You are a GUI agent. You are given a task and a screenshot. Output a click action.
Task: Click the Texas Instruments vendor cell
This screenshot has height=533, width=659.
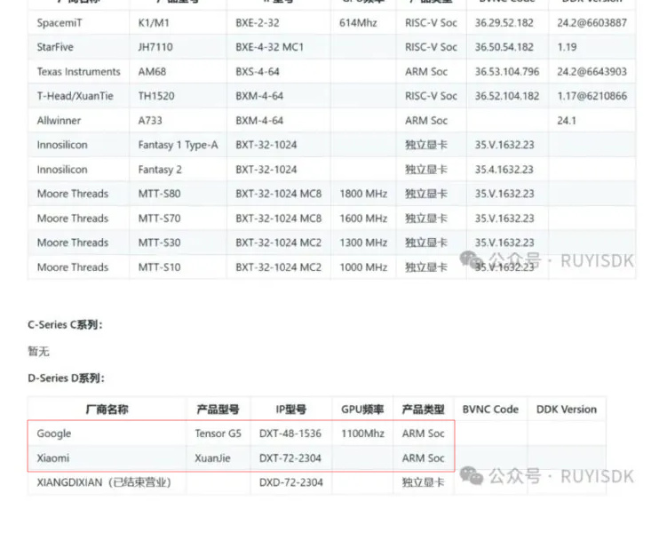[x=78, y=72]
